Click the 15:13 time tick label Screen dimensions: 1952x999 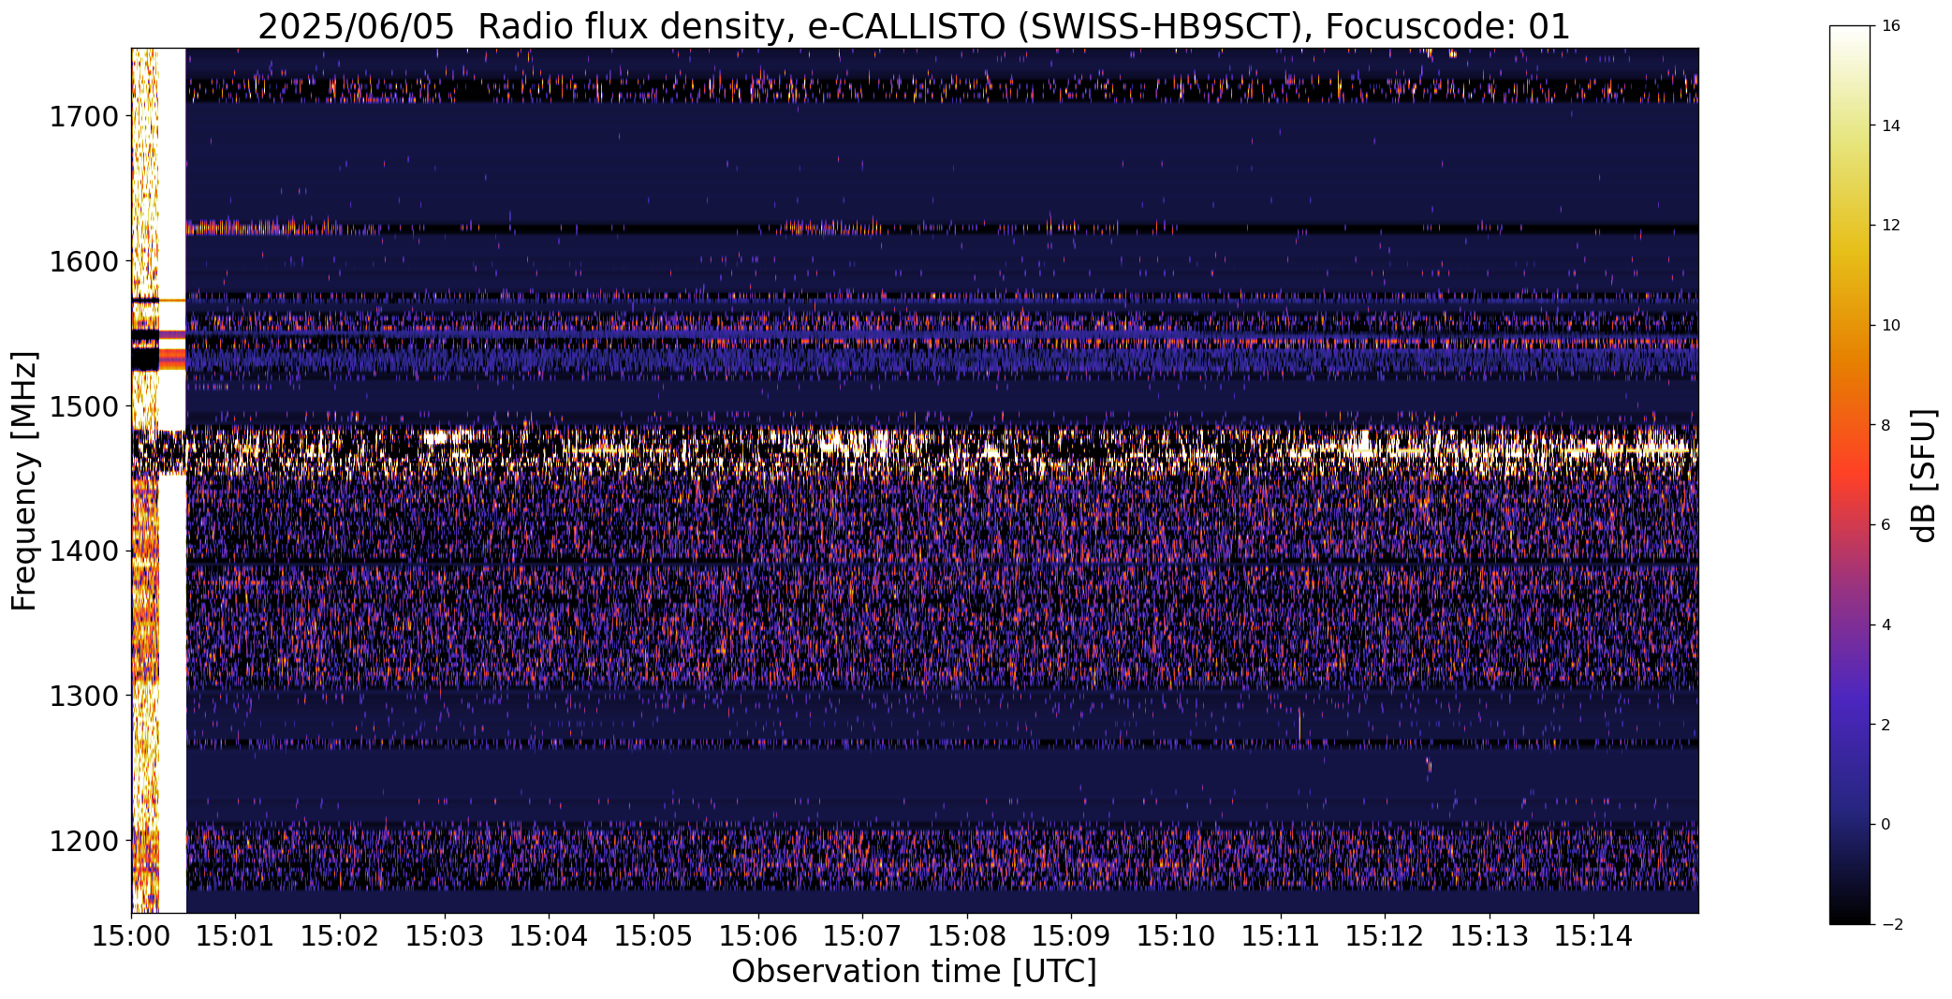pyautogui.click(x=1490, y=936)
